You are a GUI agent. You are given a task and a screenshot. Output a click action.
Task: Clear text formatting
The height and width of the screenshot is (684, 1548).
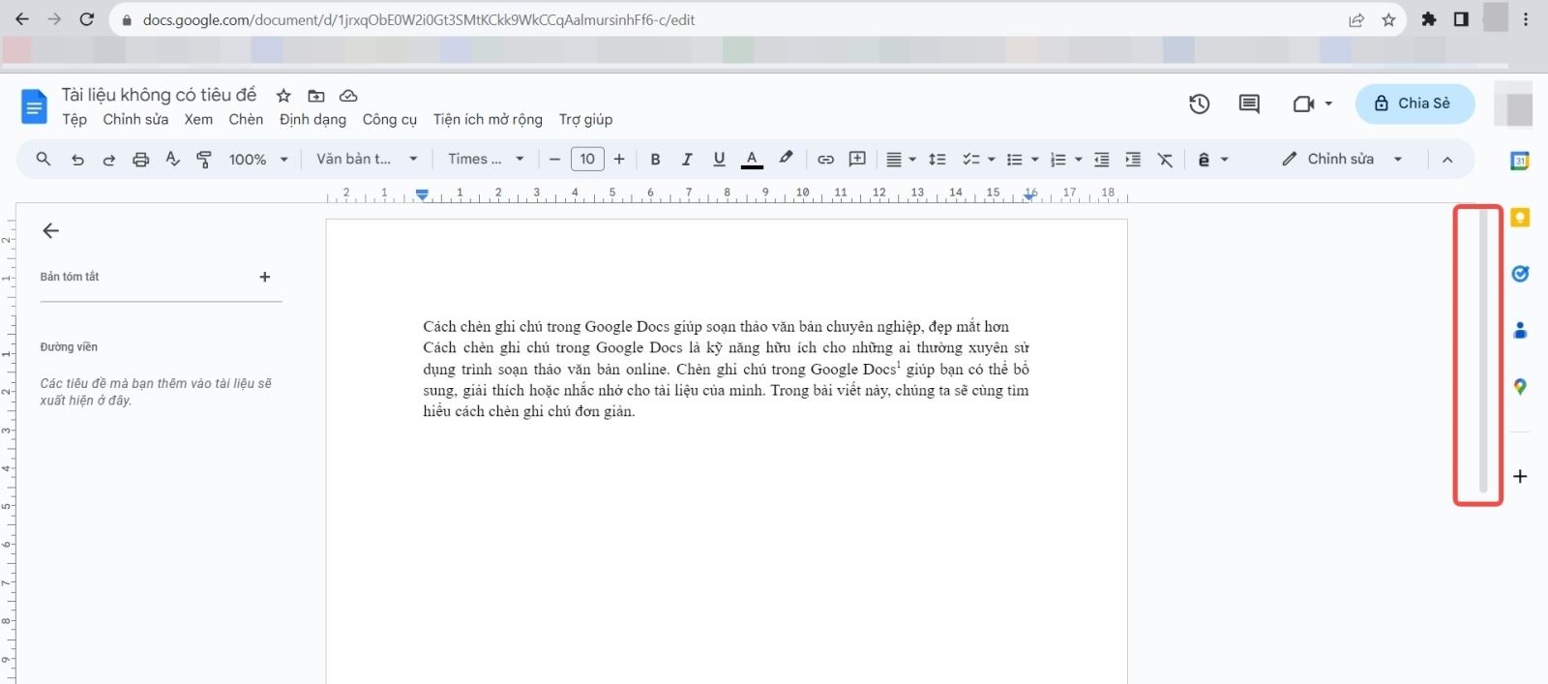point(1165,160)
